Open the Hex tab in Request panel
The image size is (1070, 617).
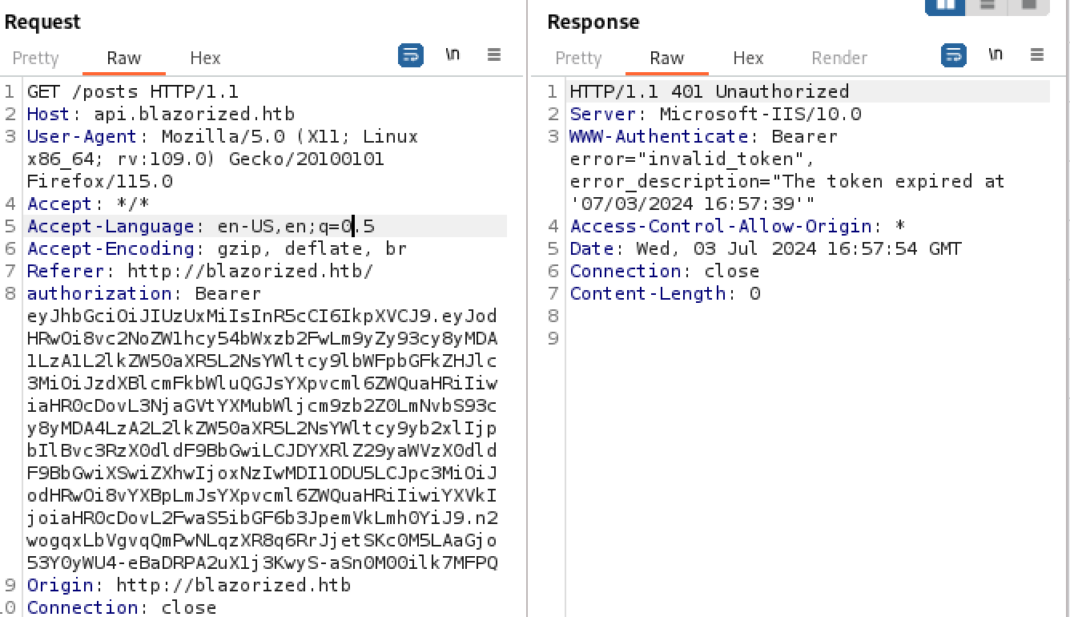[205, 58]
